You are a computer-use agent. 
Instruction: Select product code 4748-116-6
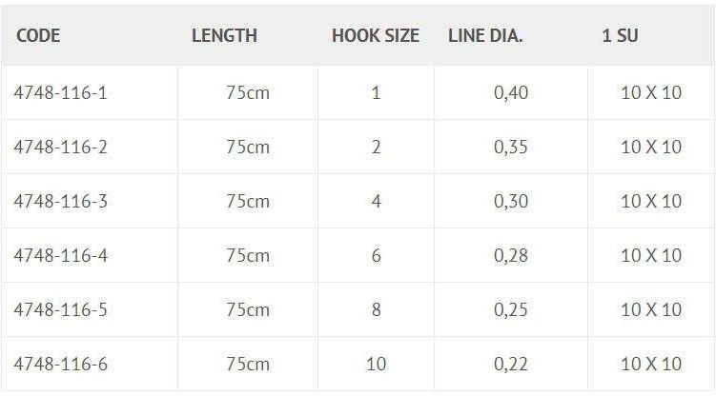click(x=60, y=364)
